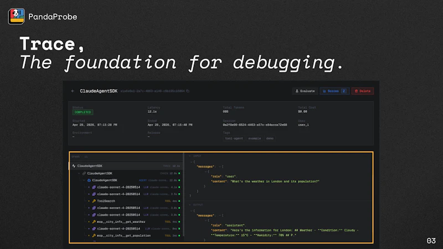
Task: Go back using the left arrow beside ClaudeAgentSDK
Action: [x=73, y=91]
